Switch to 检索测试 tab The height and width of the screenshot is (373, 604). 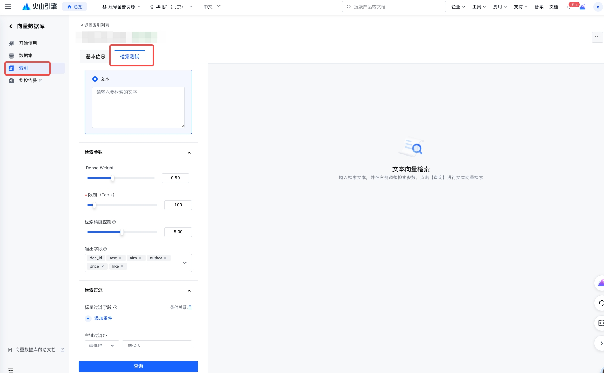pos(130,56)
